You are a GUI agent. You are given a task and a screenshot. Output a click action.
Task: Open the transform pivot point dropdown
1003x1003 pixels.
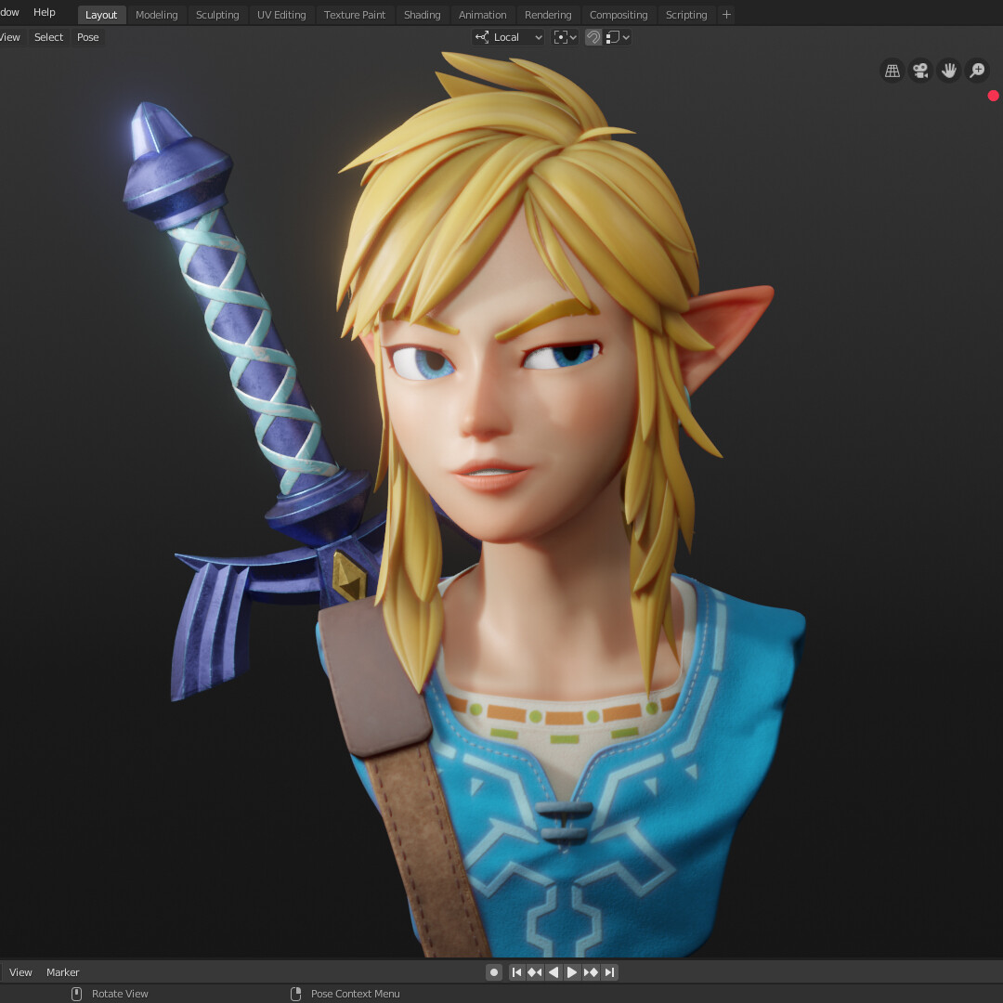(x=565, y=37)
